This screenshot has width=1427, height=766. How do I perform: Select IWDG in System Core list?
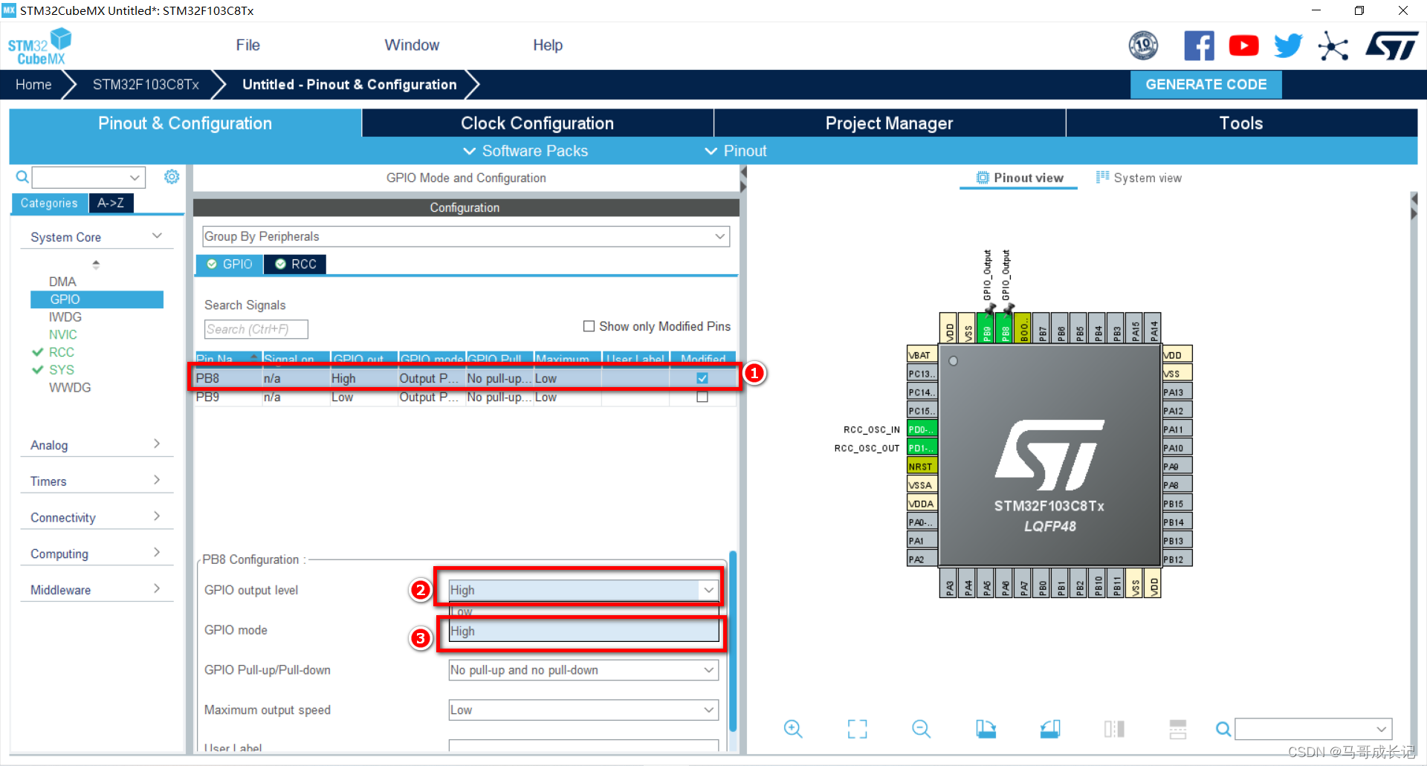click(65, 317)
